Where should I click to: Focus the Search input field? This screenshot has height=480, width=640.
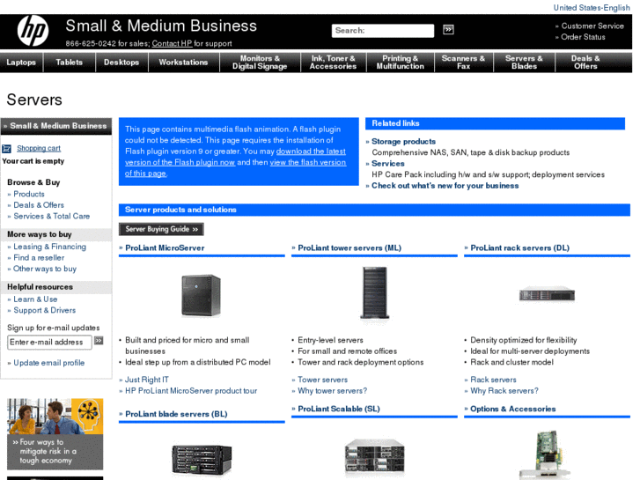(383, 31)
